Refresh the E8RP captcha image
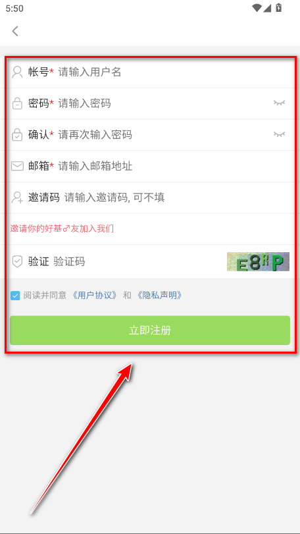 coord(258,261)
